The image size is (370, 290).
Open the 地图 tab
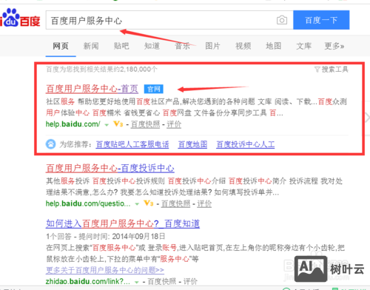pyautogui.click(x=274, y=46)
